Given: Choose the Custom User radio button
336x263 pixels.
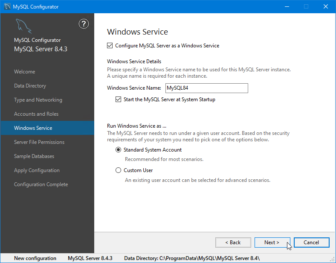Looking at the screenshot, I should (x=118, y=170).
